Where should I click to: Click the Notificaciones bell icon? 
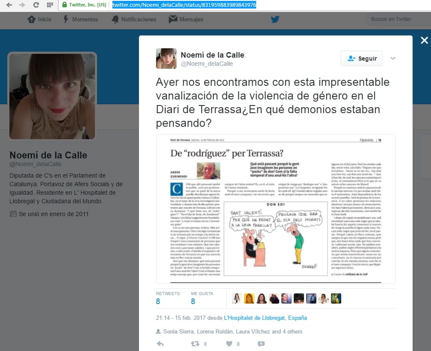[x=115, y=19]
